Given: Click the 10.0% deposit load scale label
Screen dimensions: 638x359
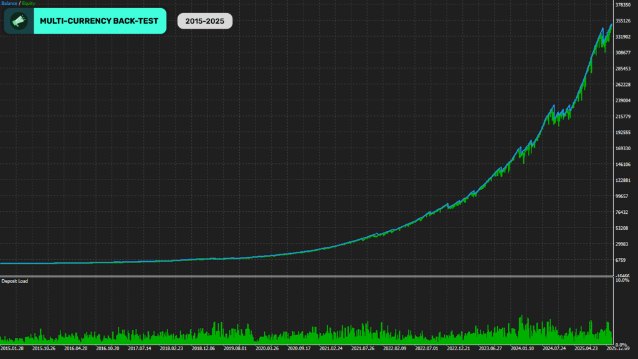Looking at the screenshot, I should [622, 280].
